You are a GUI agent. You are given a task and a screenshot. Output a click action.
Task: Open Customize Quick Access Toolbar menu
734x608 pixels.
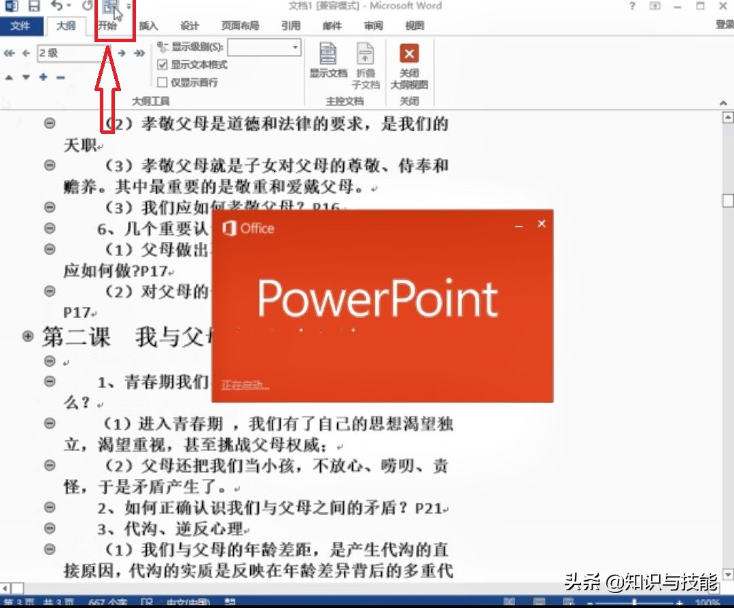coord(128,7)
